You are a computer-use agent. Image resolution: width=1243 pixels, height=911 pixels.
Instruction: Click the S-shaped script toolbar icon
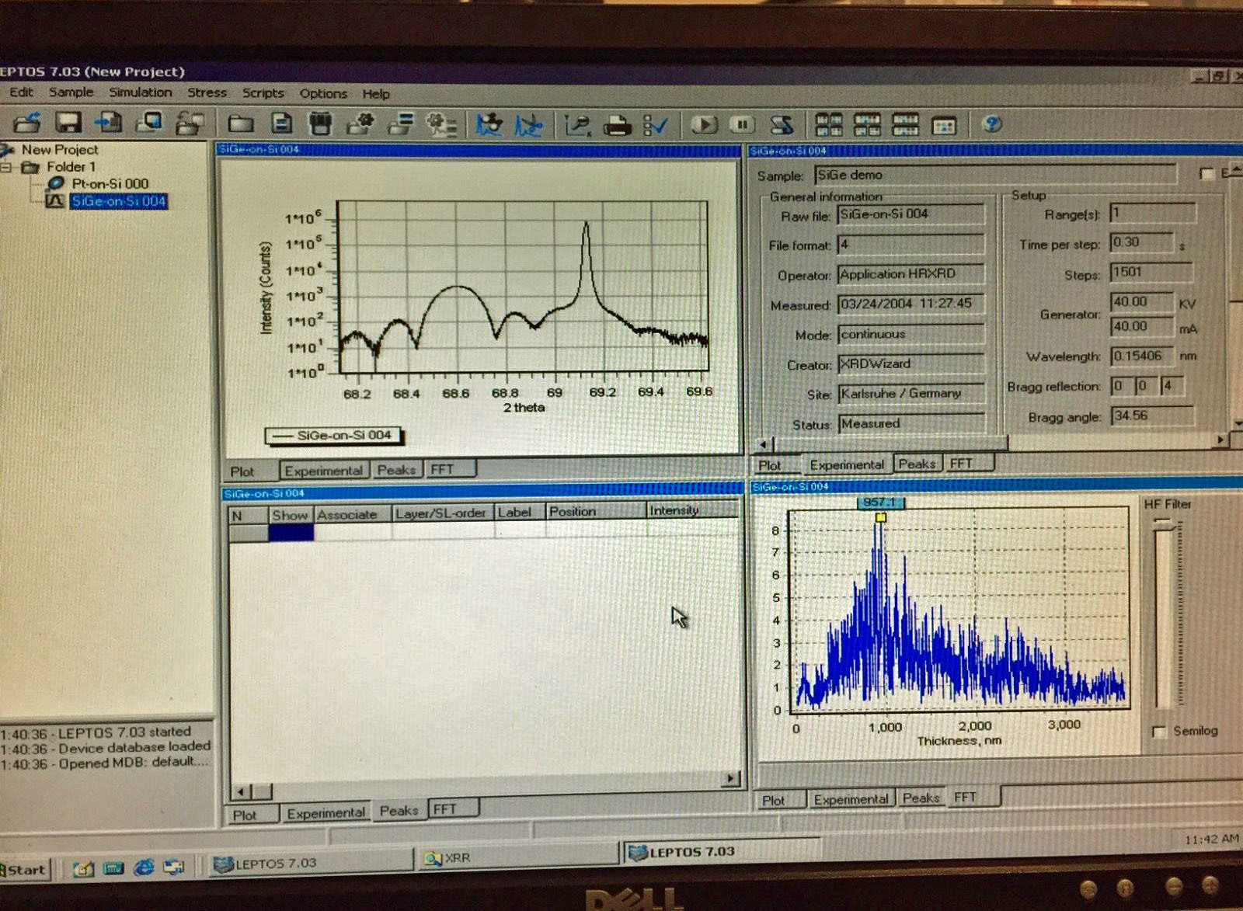click(x=782, y=124)
